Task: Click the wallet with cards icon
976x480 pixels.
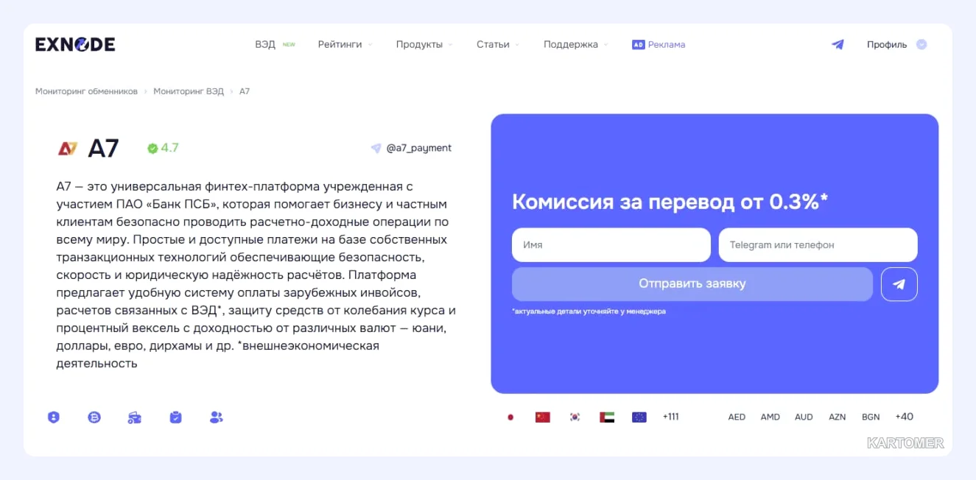Action: [135, 417]
